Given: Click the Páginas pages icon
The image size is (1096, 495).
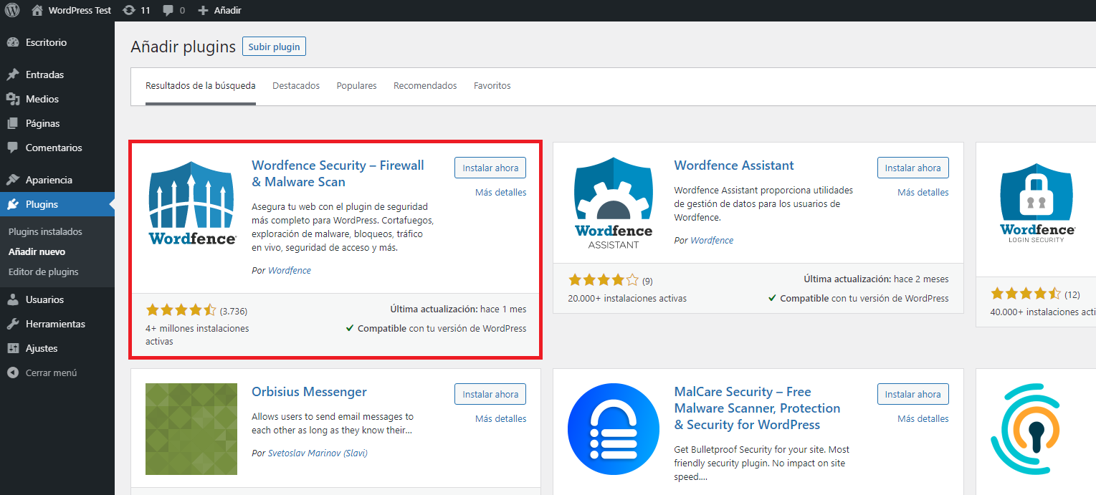Looking at the screenshot, I should (13, 123).
